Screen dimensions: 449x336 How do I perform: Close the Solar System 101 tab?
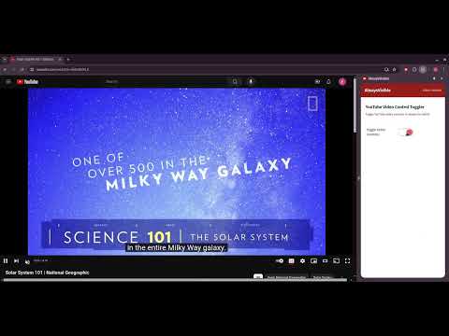(60, 59)
